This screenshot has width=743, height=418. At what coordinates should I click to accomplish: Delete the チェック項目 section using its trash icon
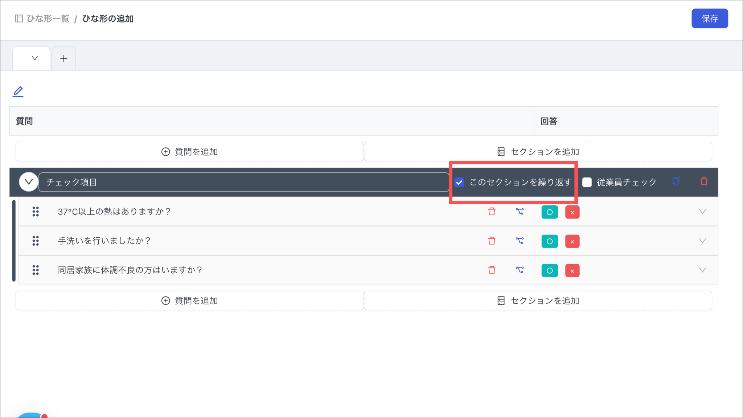coord(704,181)
